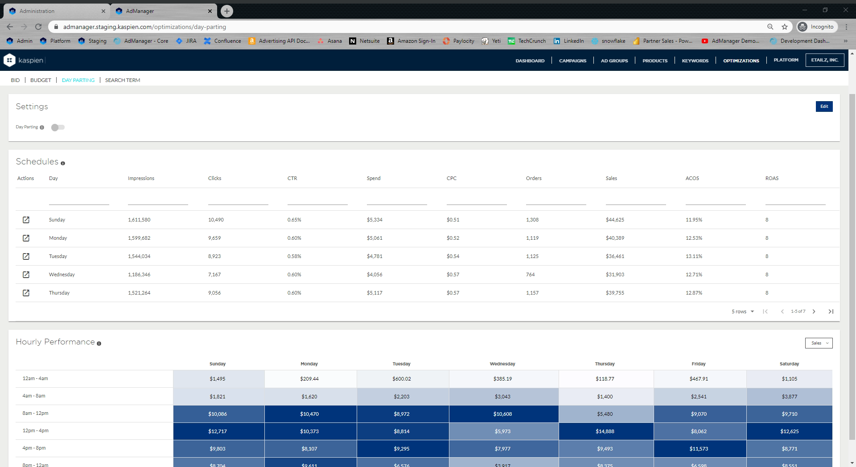Viewport: 856px width, 467px height.
Task: Sort schedules by Spend column header
Action: coord(374,178)
